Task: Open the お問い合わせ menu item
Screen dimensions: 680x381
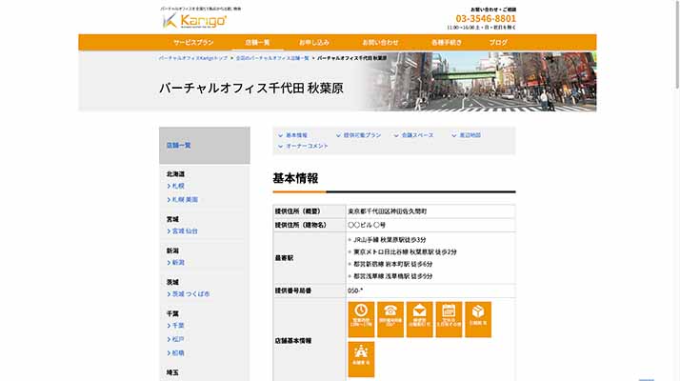Action: point(380,43)
